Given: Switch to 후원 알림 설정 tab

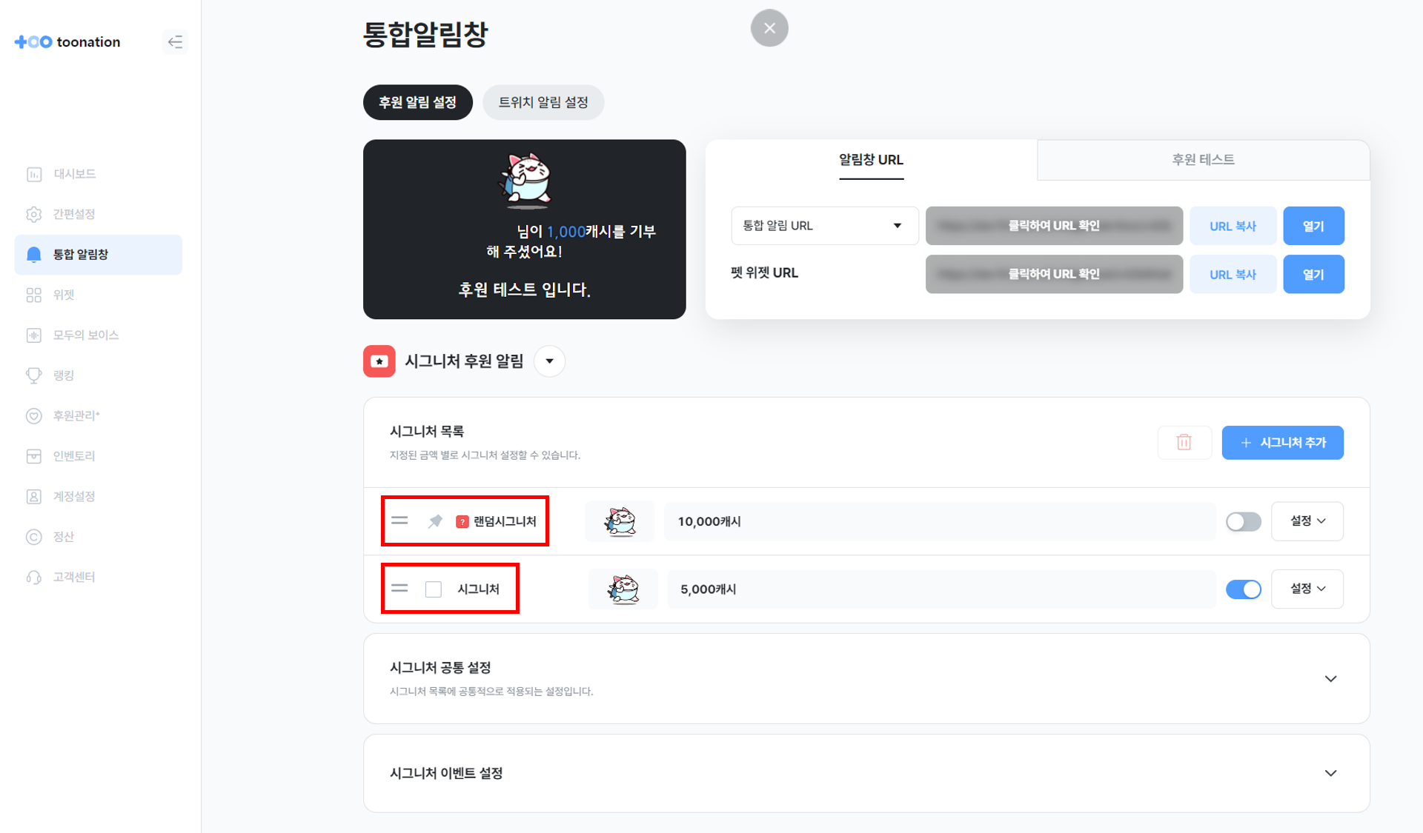Looking at the screenshot, I should 418,102.
